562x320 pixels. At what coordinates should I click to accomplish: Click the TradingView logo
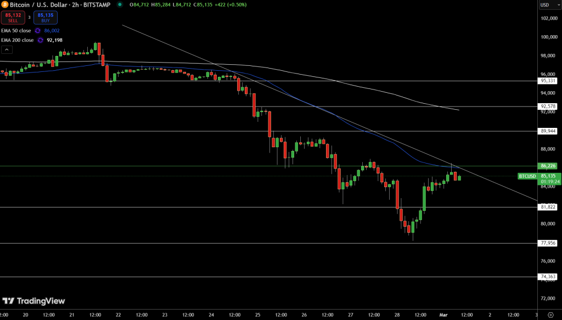coord(33,301)
